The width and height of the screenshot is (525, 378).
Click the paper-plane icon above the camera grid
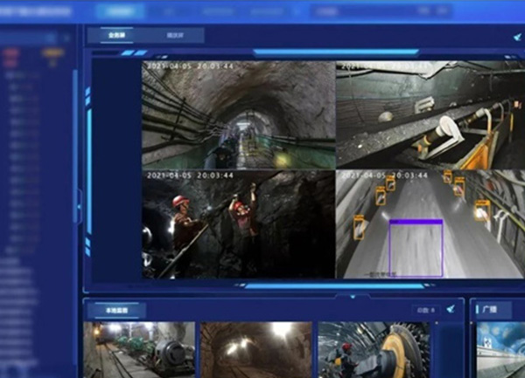(x=516, y=38)
